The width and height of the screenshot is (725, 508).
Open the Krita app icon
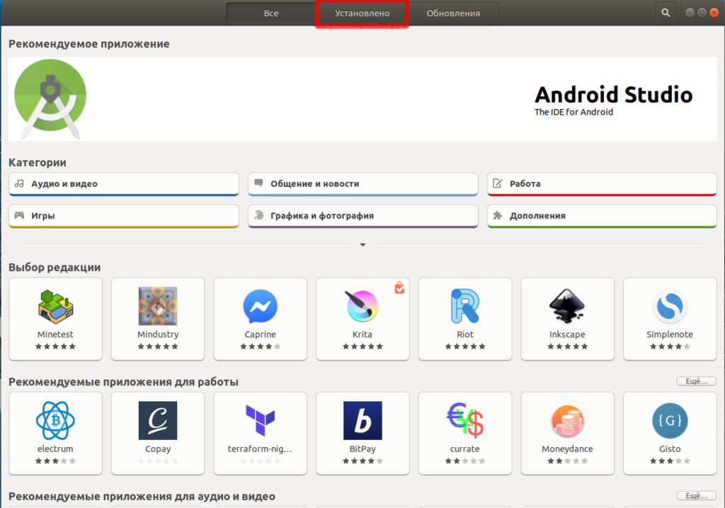tap(362, 306)
